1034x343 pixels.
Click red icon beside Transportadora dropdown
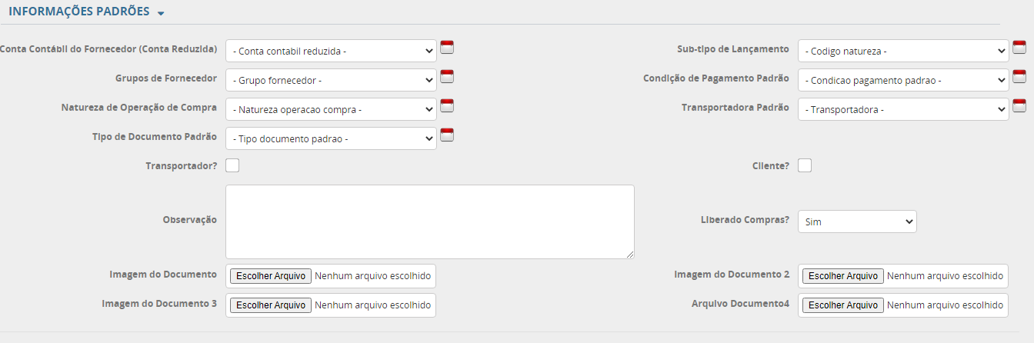[x=1019, y=106]
